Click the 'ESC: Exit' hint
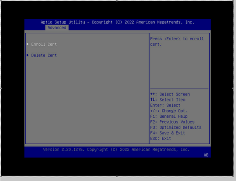 161,138
